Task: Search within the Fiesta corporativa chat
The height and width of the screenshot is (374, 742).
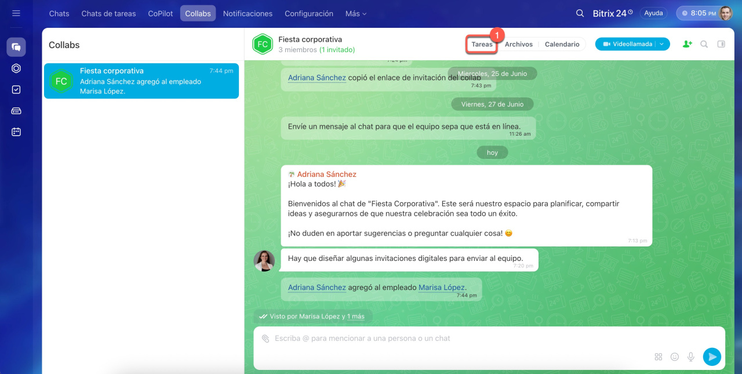Action: click(x=704, y=44)
